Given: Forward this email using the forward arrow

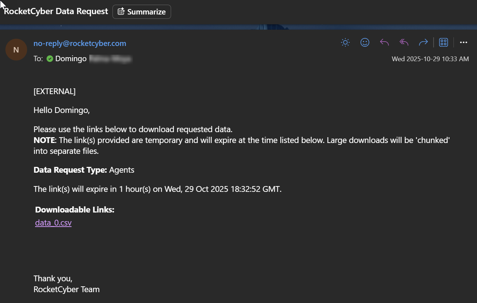Looking at the screenshot, I should click(x=423, y=42).
